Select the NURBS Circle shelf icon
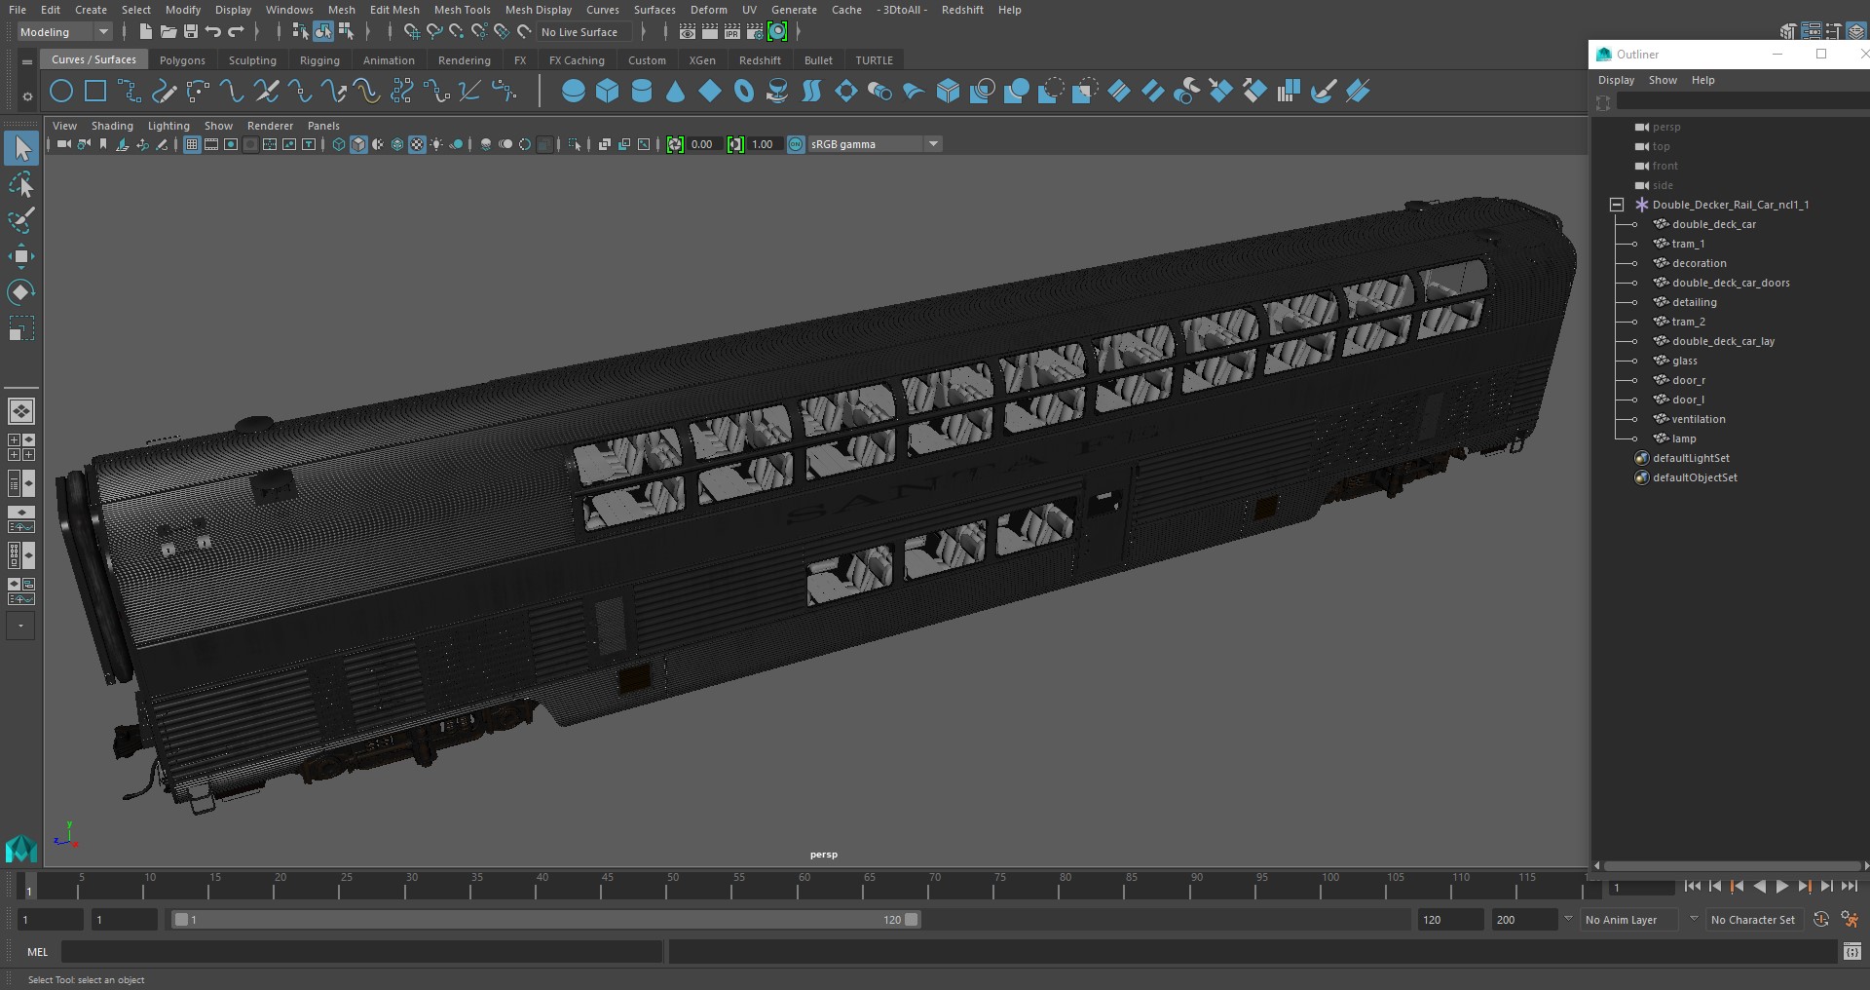This screenshot has height=990, width=1870. [x=61, y=92]
